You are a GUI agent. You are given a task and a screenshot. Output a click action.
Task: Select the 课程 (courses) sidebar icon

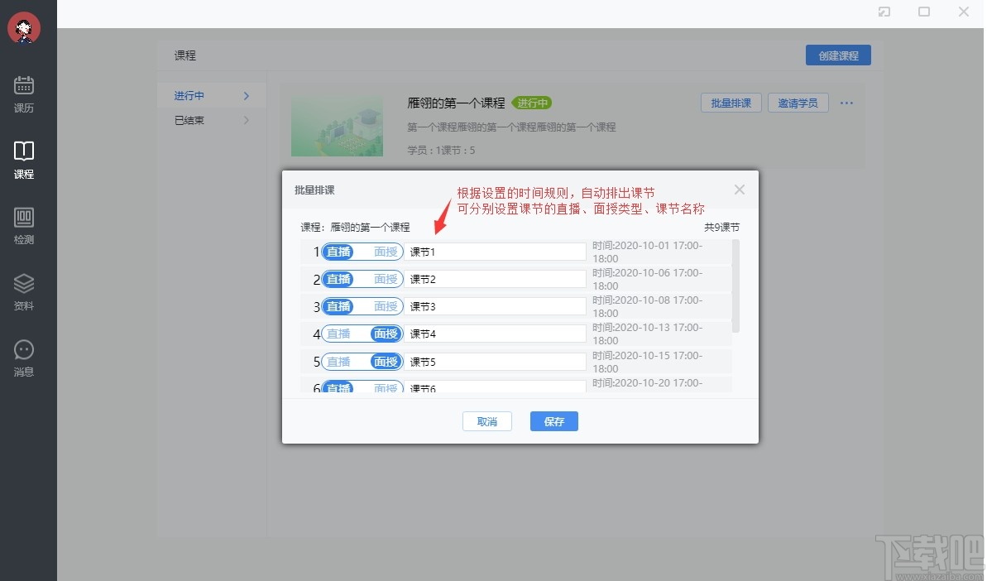click(23, 157)
